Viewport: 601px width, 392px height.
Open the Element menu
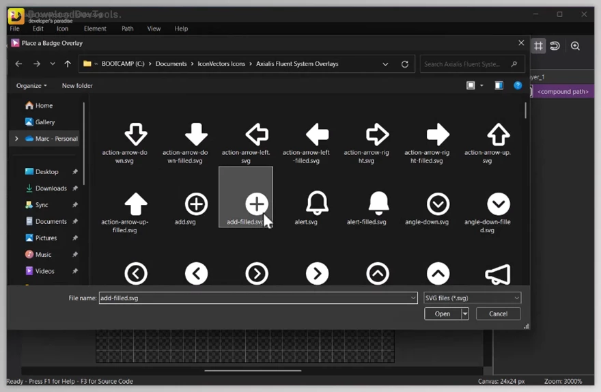pyautogui.click(x=95, y=29)
